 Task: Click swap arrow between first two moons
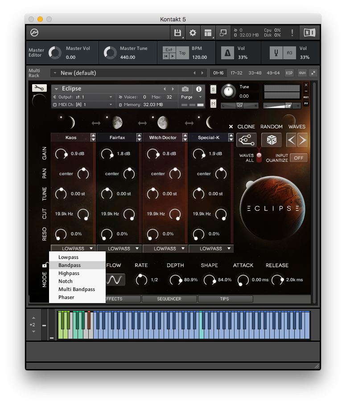pyautogui.click(x=96, y=123)
